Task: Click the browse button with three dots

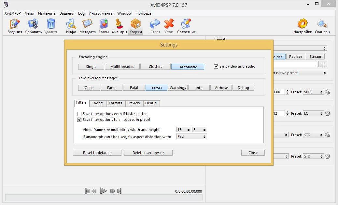Action: tap(323, 64)
